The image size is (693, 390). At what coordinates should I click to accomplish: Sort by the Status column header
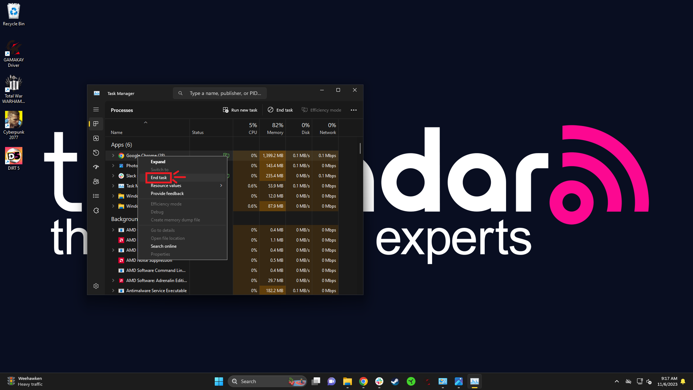(x=211, y=128)
